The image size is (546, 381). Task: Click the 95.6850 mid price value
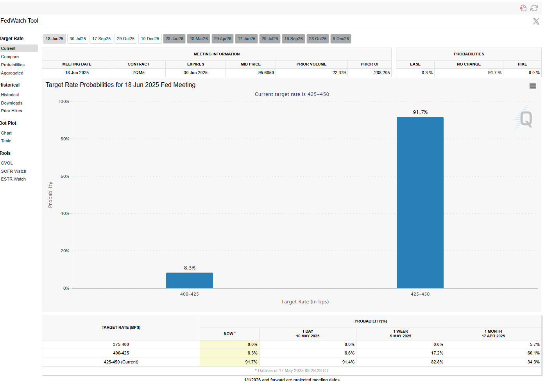coord(266,73)
